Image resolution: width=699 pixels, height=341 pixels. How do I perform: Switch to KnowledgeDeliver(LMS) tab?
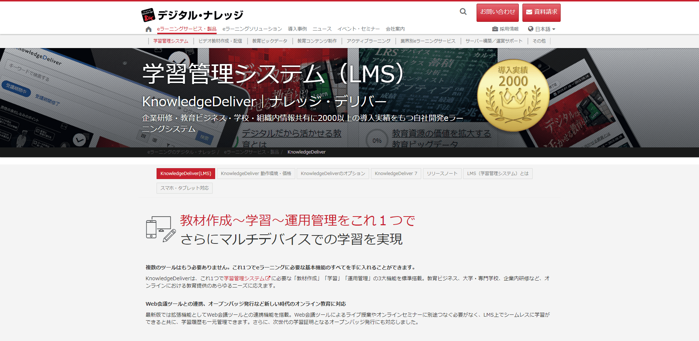tap(186, 174)
